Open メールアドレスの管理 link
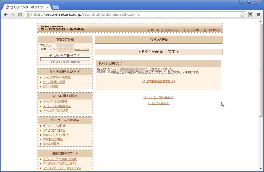Viewport: 264px width, 172px height. 55,101
